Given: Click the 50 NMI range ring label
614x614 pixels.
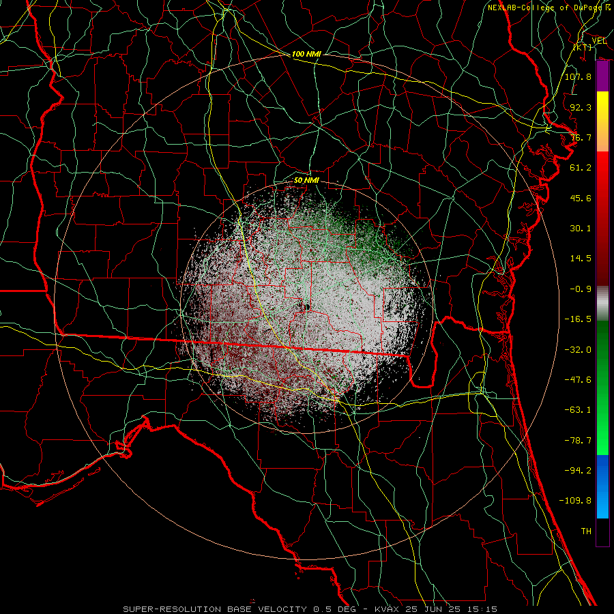Looking at the screenshot, I should coord(306,181).
